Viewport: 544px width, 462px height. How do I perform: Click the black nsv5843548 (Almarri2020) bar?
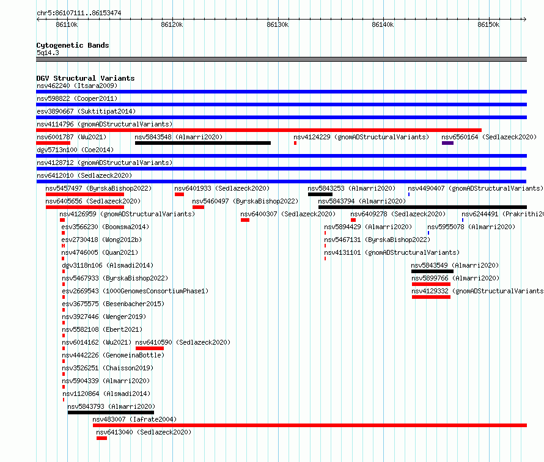pos(202,143)
